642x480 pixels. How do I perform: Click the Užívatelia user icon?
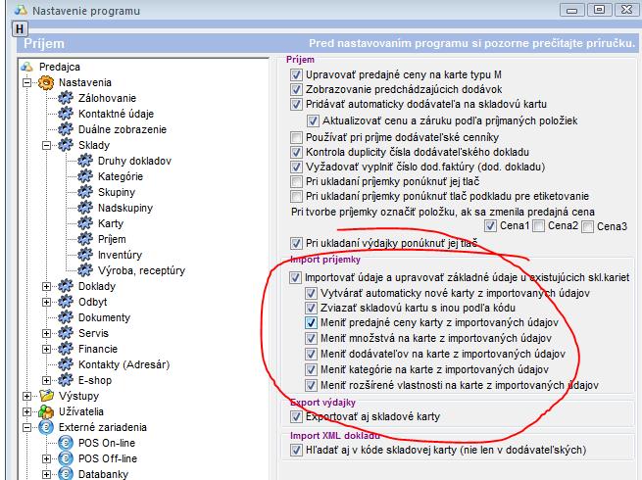coord(46,411)
